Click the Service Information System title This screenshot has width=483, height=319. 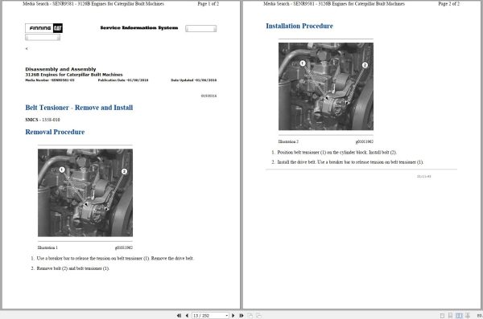[x=139, y=27]
